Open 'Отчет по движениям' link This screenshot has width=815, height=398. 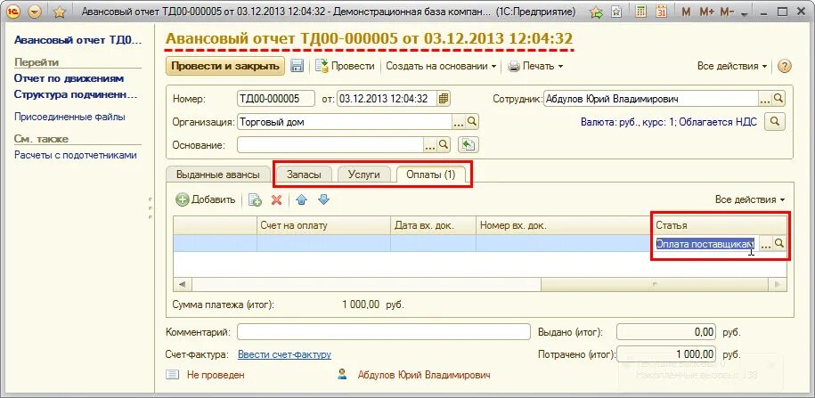(x=69, y=78)
